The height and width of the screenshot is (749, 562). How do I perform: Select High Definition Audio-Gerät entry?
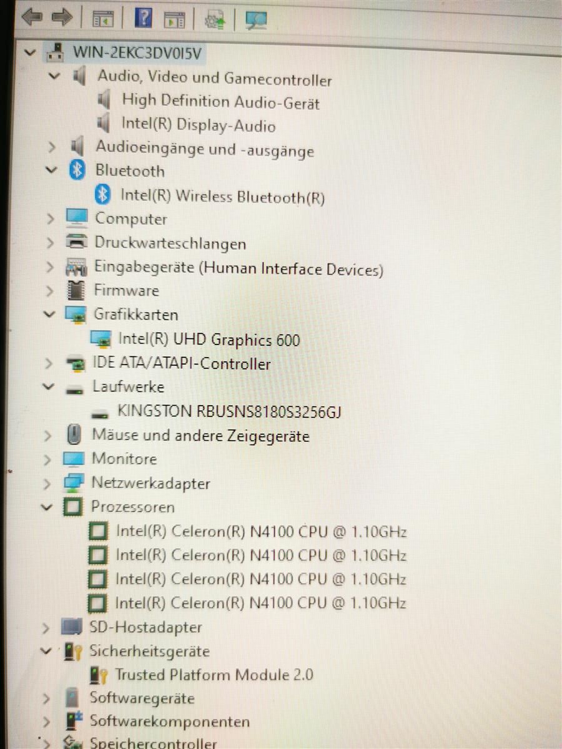tap(220, 101)
